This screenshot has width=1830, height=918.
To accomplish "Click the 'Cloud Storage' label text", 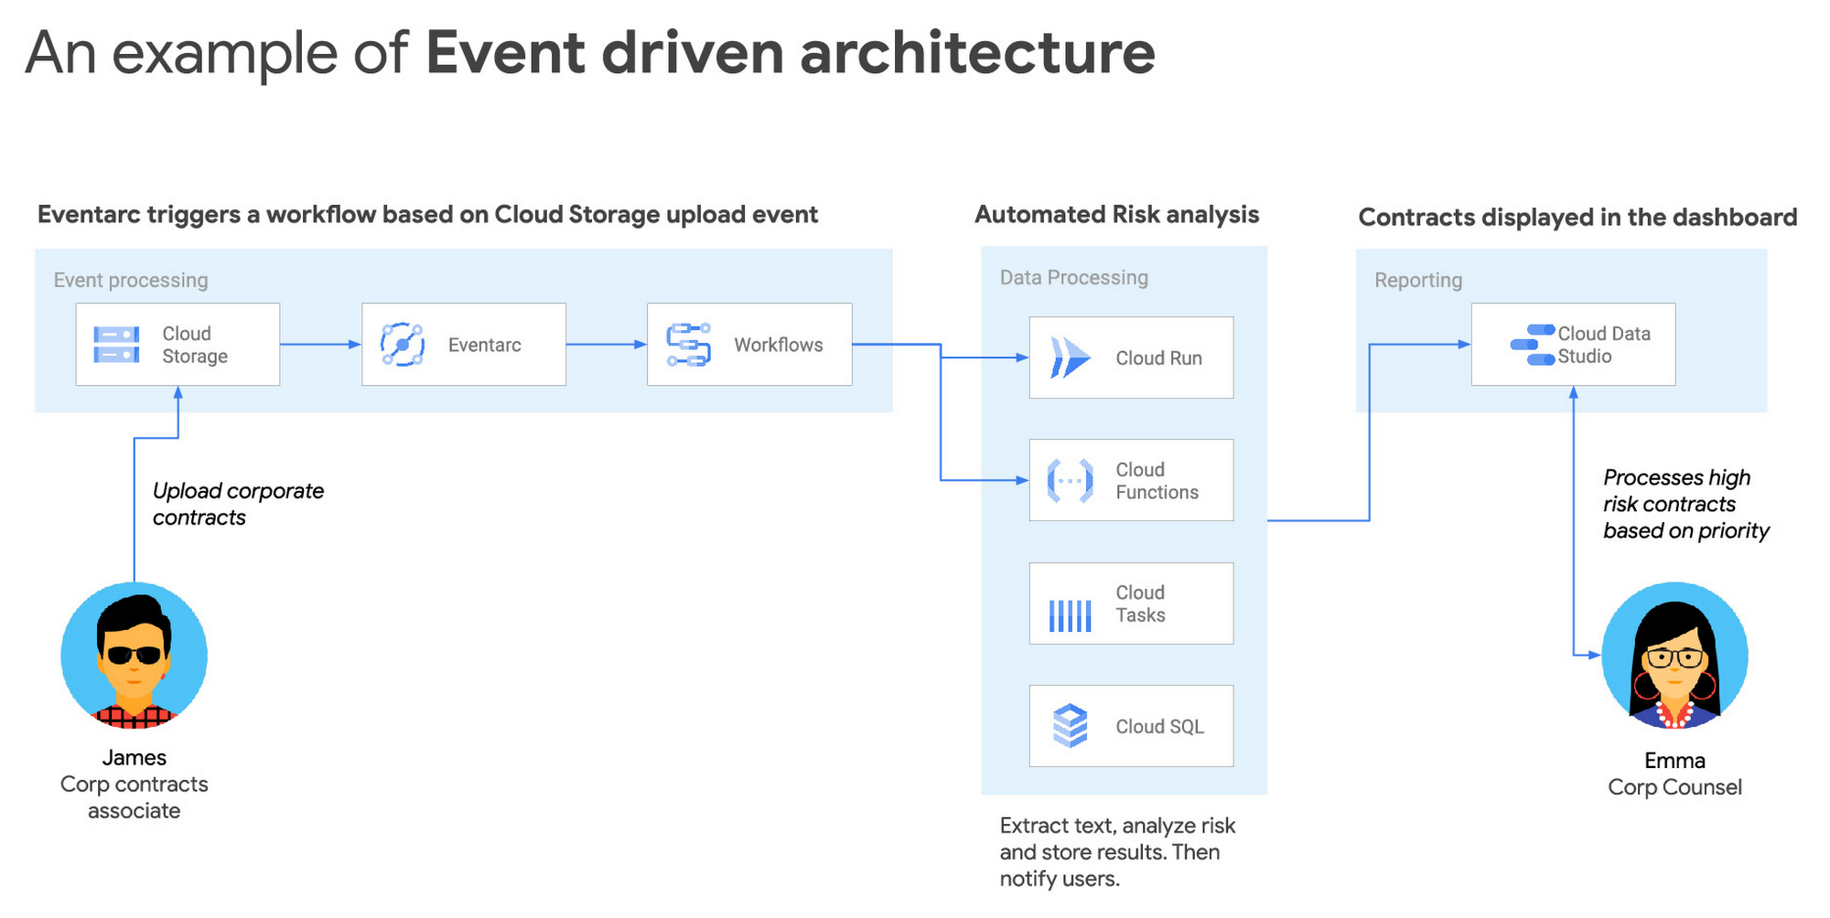I will [x=195, y=345].
